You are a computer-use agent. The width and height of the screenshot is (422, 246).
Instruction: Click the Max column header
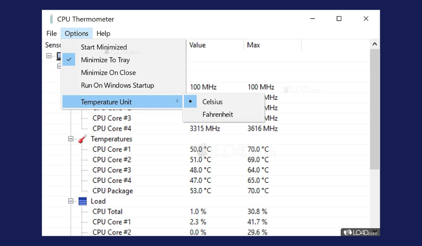tap(273, 45)
